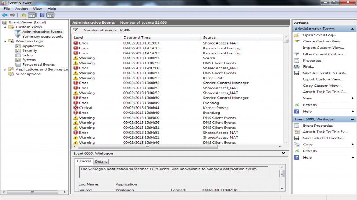Sort events by Source column header

(229, 37)
